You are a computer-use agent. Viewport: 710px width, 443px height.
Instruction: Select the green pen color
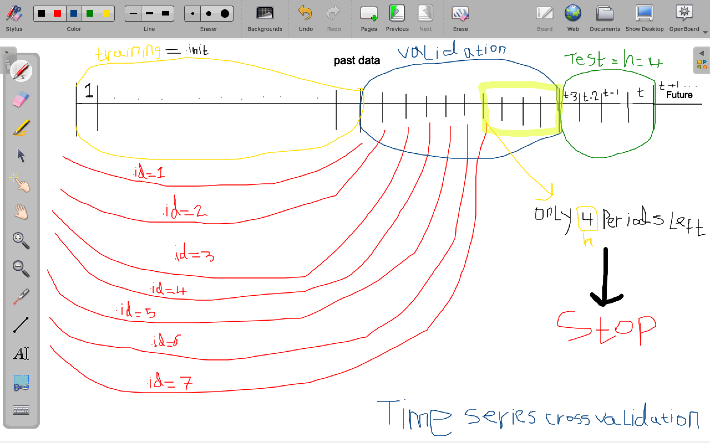[x=90, y=14]
